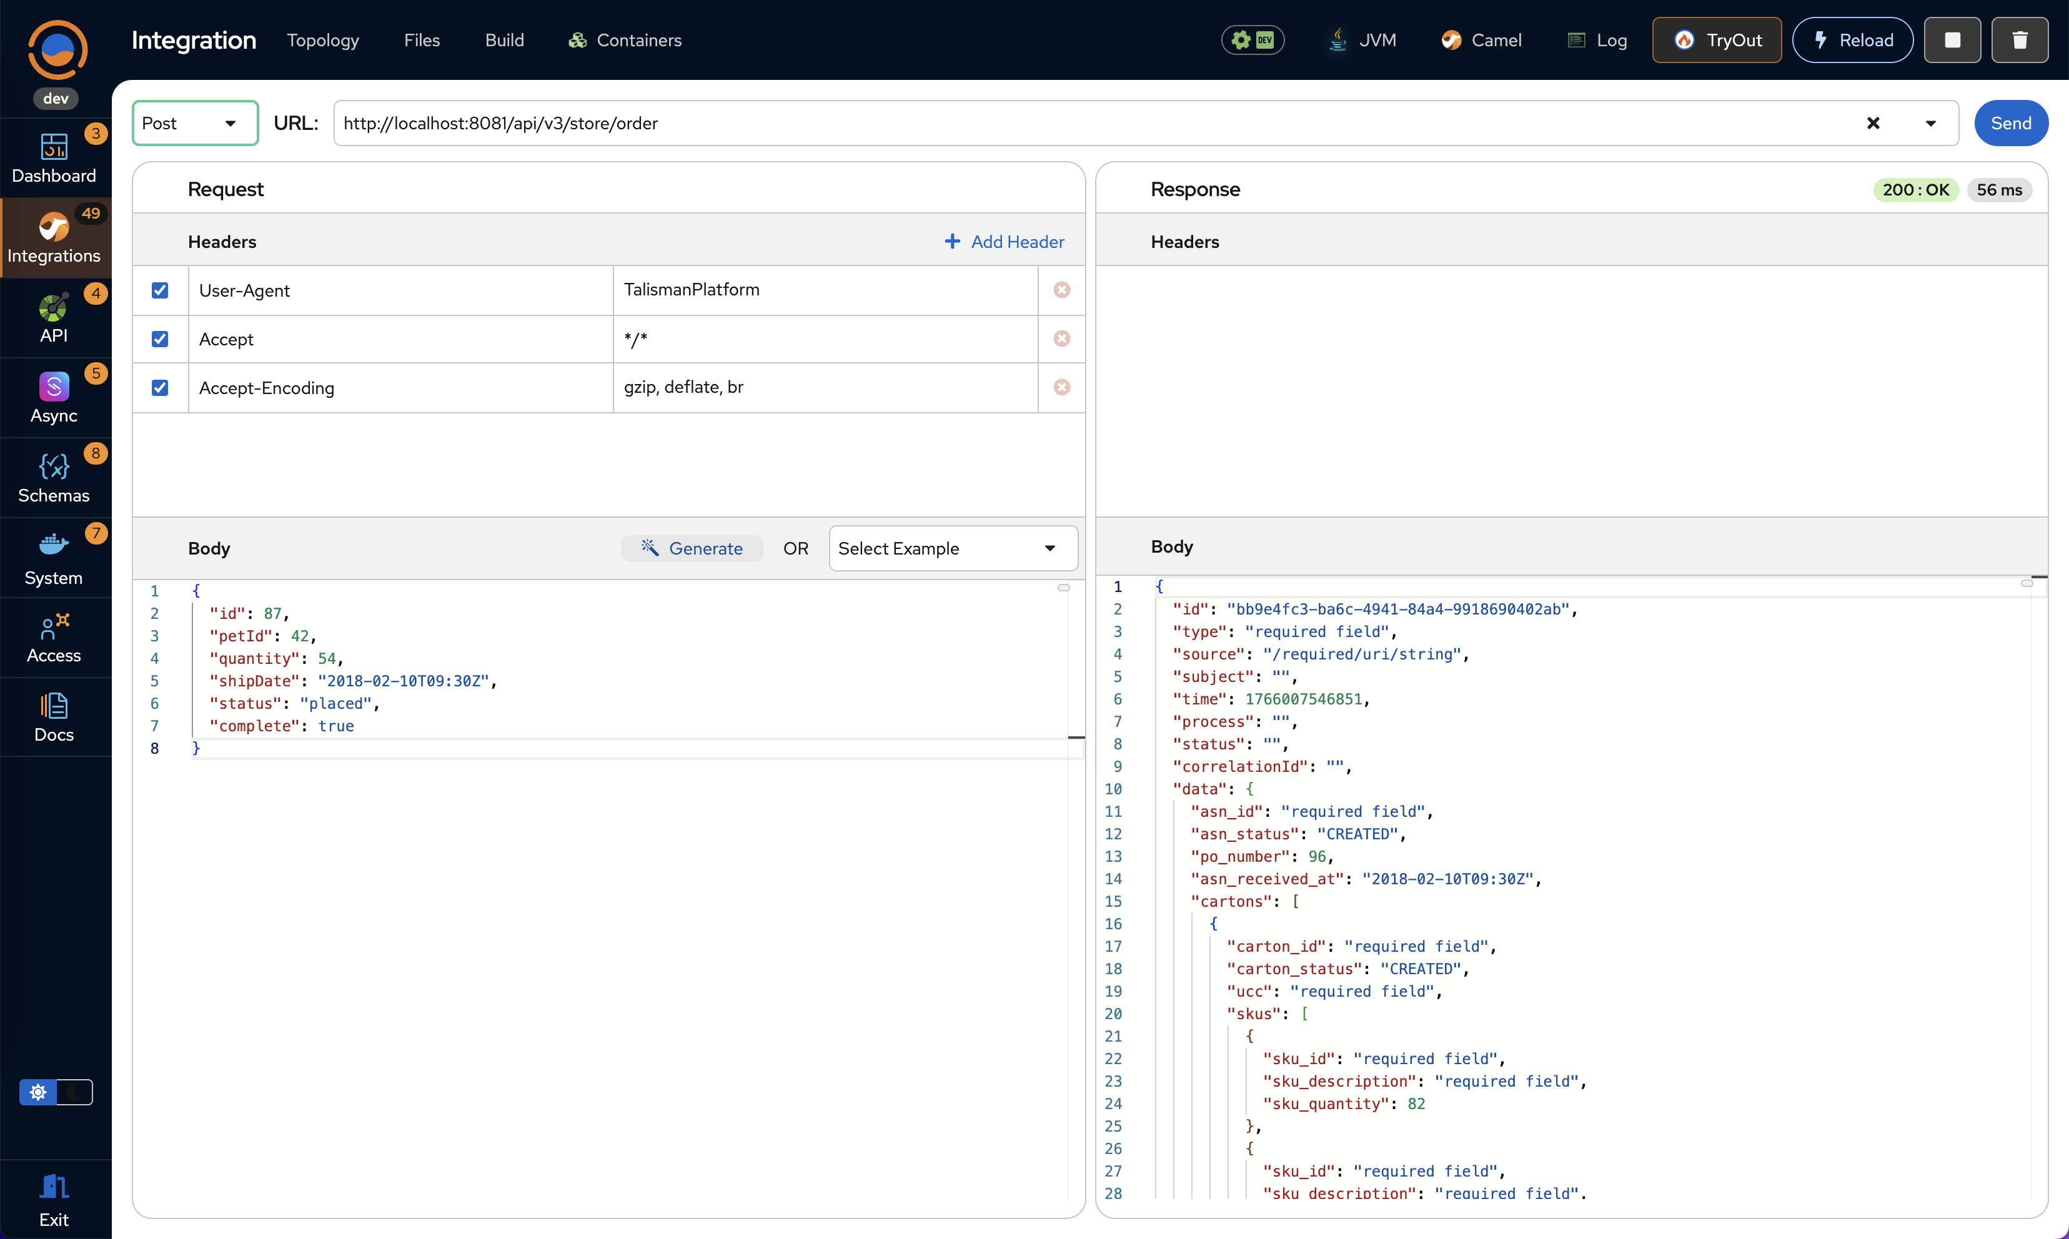This screenshot has width=2069, height=1239.
Task: Uncheck the Accept-Encoding header
Action: (159, 387)
